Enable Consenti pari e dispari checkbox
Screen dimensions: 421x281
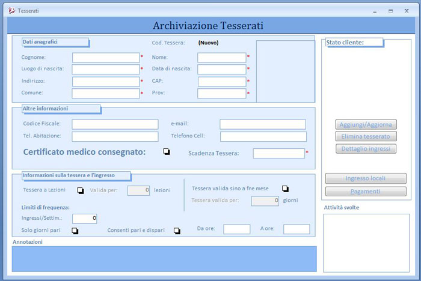pyautogui.click(x=177, y=230)
